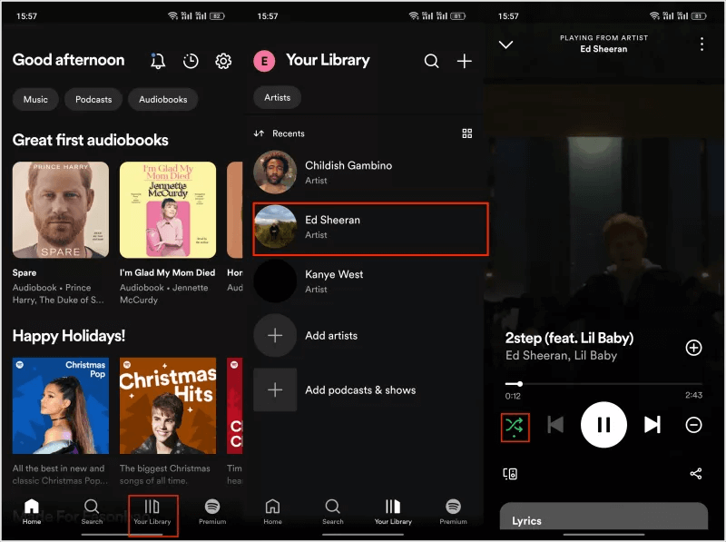Open the Lyrics card

click(x=603, y=517)
